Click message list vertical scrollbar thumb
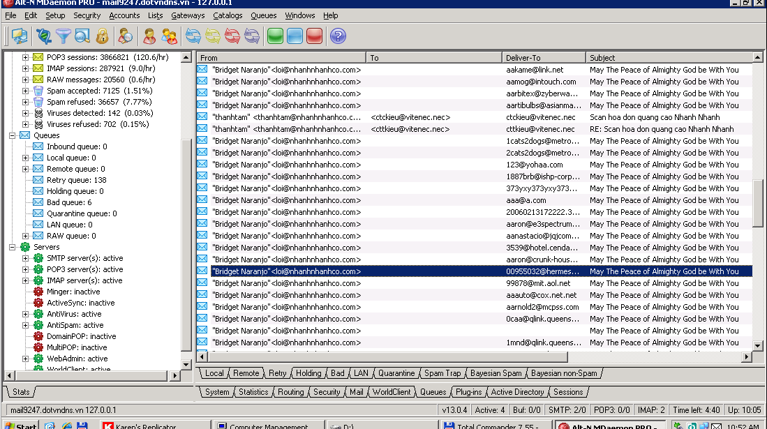 coord(757,203)
